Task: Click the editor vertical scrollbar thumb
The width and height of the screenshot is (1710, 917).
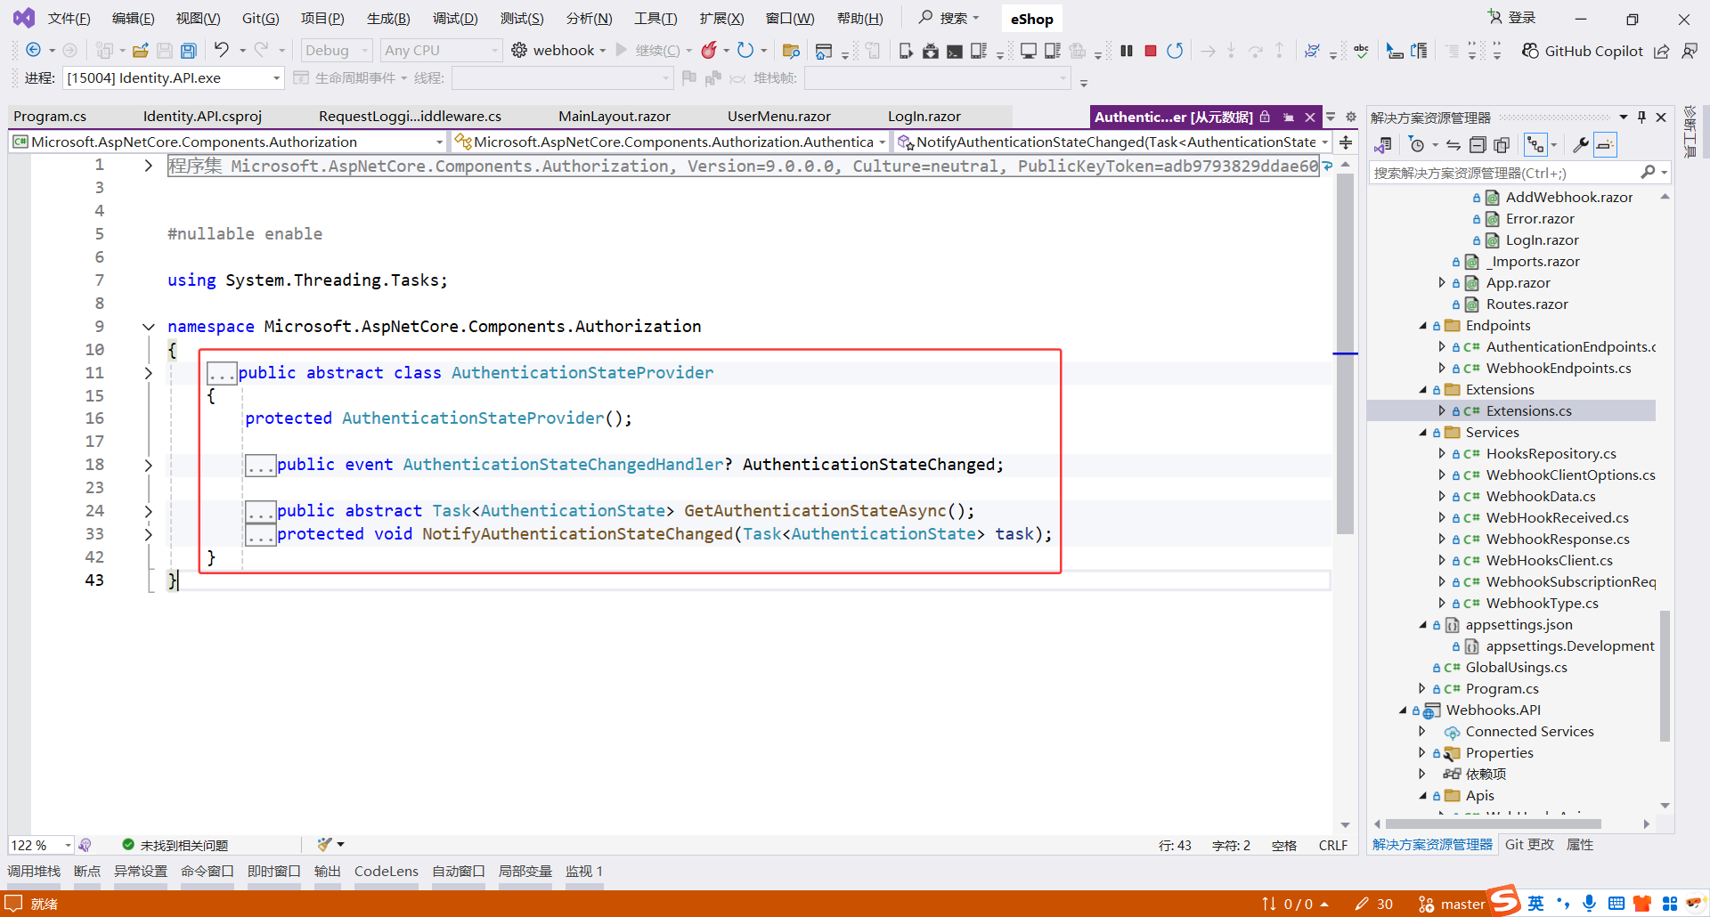Action: tap(1346, 356)
